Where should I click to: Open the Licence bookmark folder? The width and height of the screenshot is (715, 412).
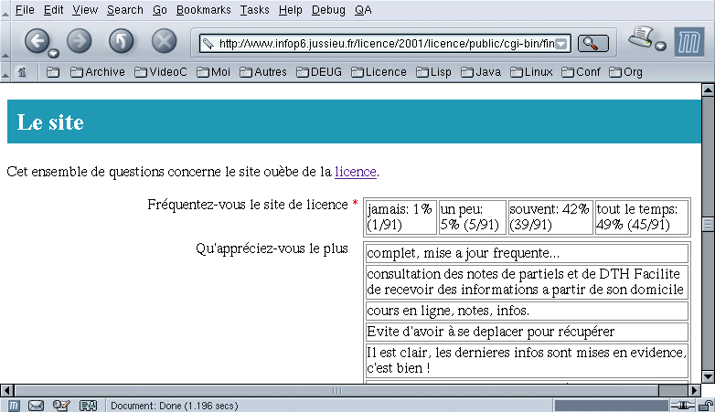pos(379,72)
